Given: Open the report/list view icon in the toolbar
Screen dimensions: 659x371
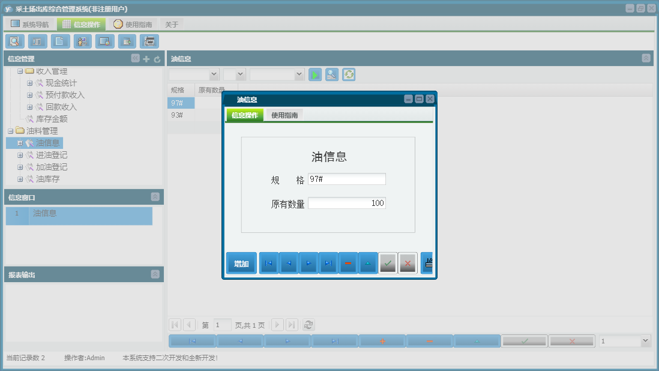Looking at the screenshot, I should click(37, 41).
